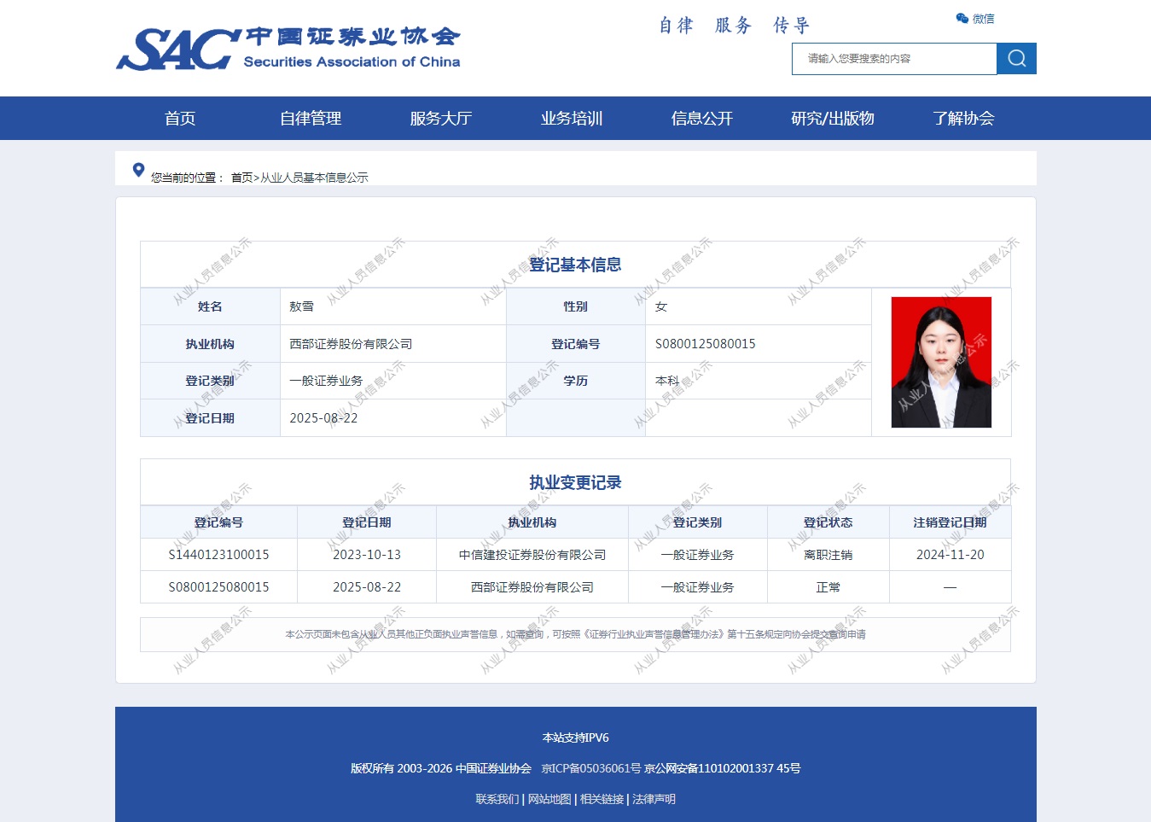Open the 了解协会 menu item
The height and width of the screenshot is (822, 1151).
coord(963,119)
